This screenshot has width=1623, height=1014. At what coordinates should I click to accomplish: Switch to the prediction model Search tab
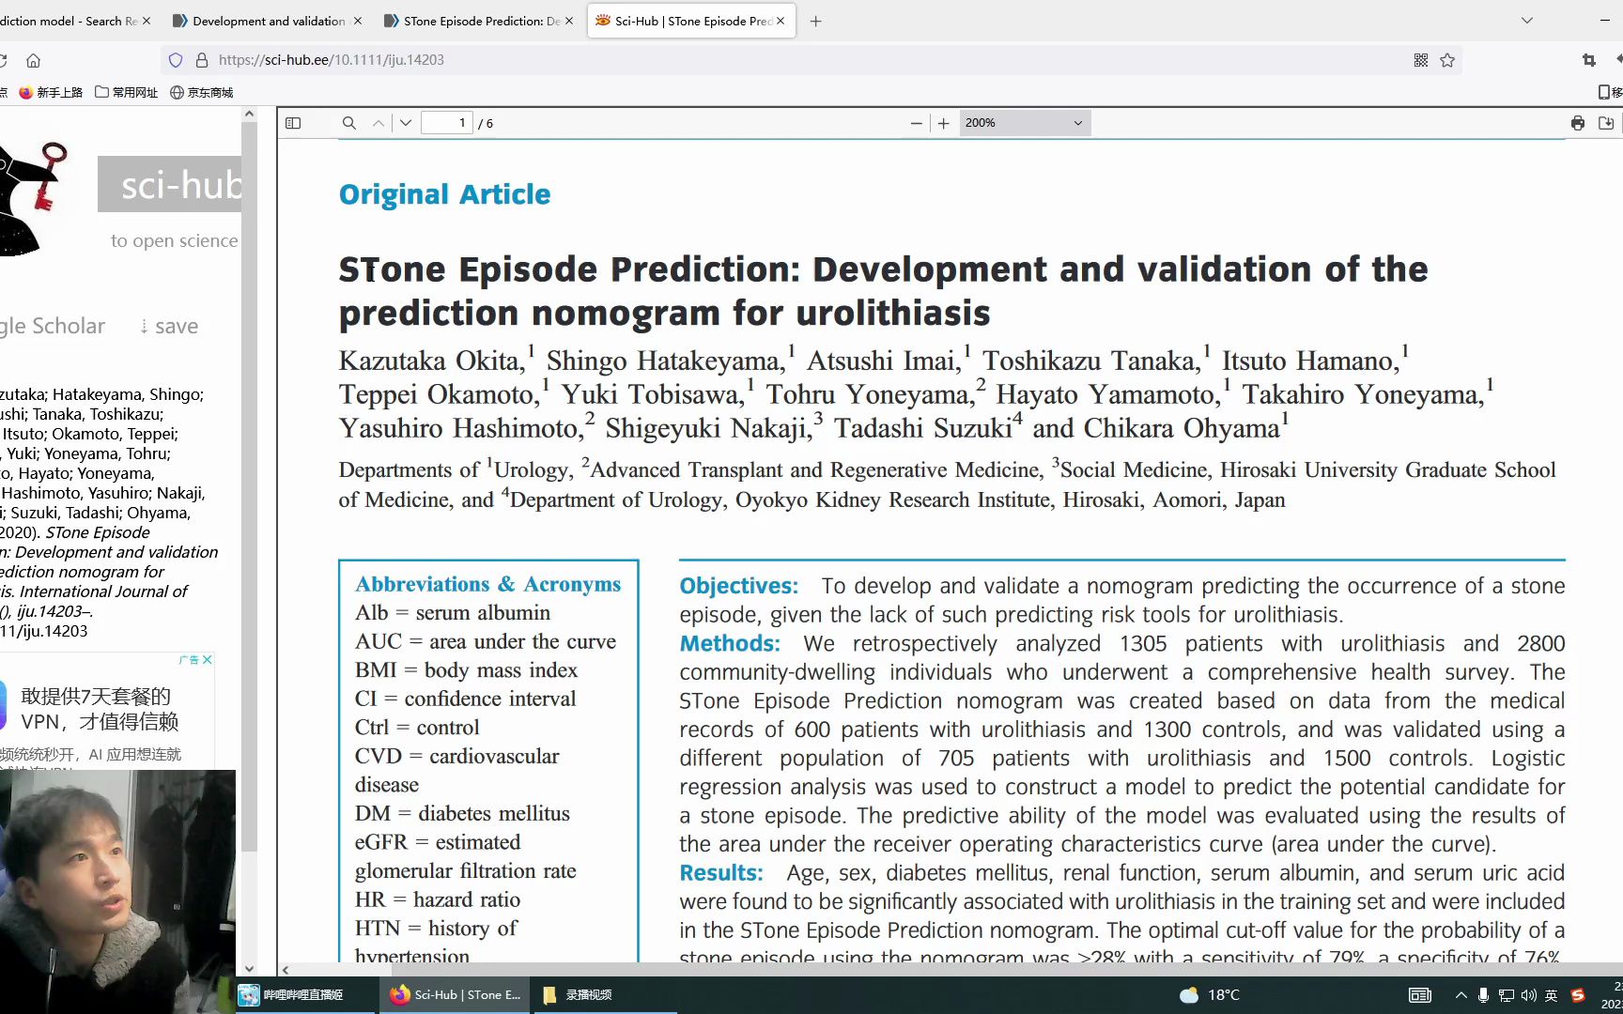pyautogui.click(x=68, y=21)
